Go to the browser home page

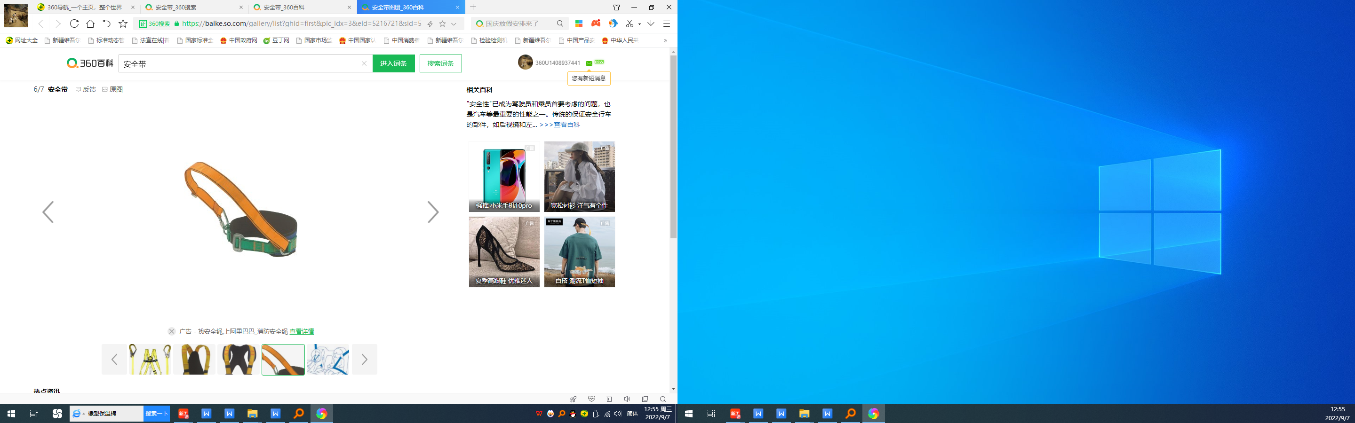pyautogui.click(x=90, y=23)
